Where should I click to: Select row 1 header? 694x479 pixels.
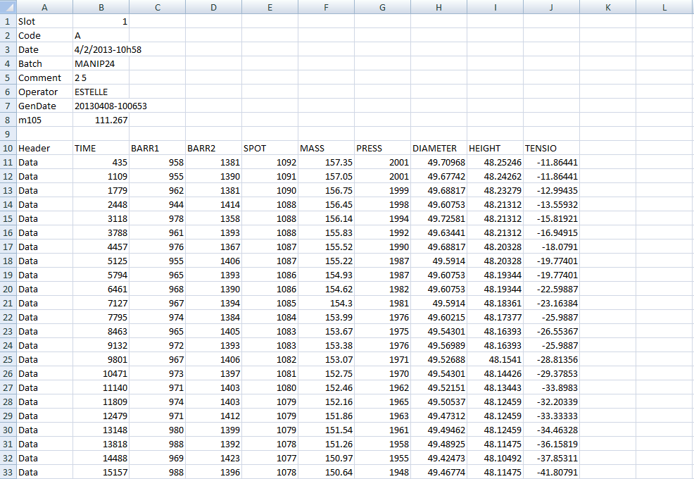pos(8,21)
